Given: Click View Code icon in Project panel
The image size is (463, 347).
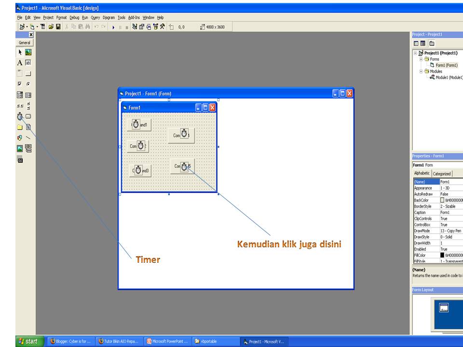Looking at the screenshot, I should [x=416, y=43].
